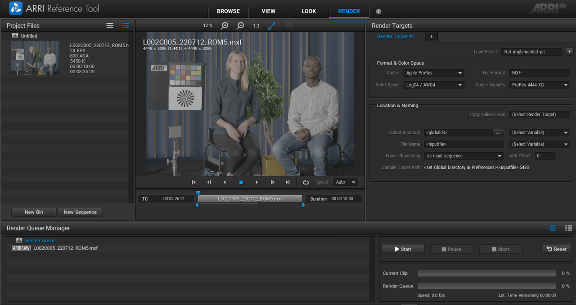Add a new render target tab

[431, 36]
